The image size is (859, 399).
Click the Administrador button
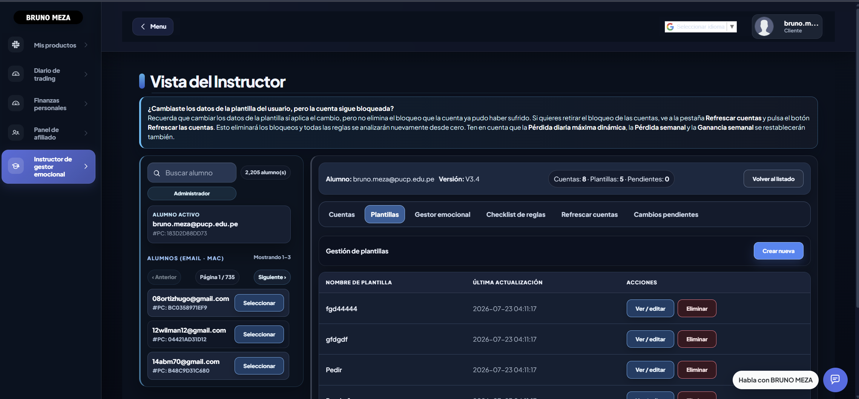coord(192,193)
